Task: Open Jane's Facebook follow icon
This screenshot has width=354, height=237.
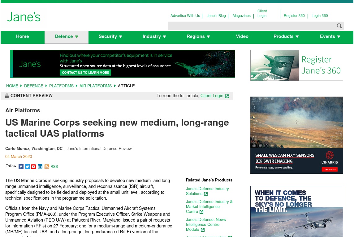Action: (x=21, y=167)
